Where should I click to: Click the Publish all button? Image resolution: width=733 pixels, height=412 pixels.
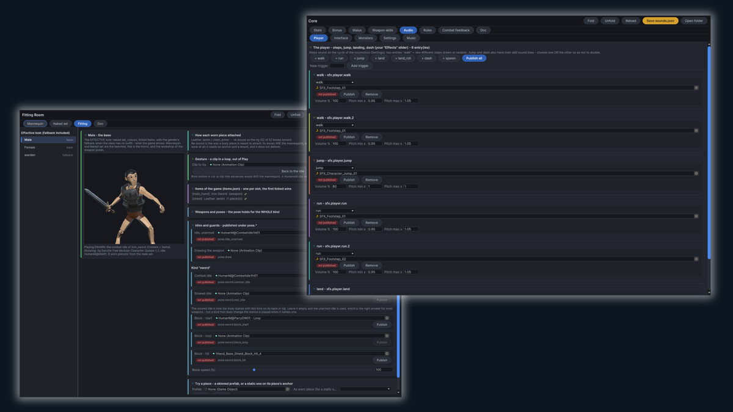(474, 58)
